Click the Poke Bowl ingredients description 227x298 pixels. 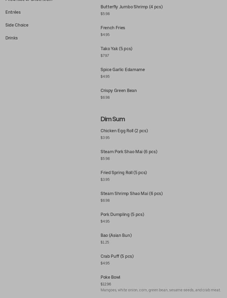coord(160,290)
